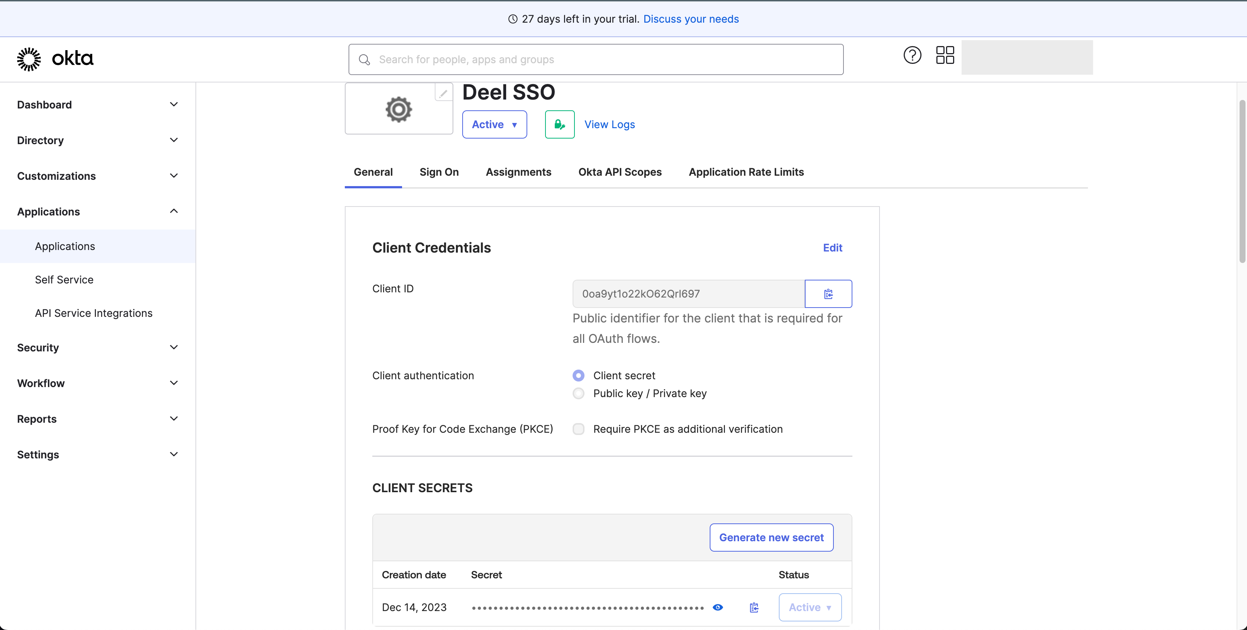
Task: Collapse the Applications sidebar section
Action: coord(98,211)
